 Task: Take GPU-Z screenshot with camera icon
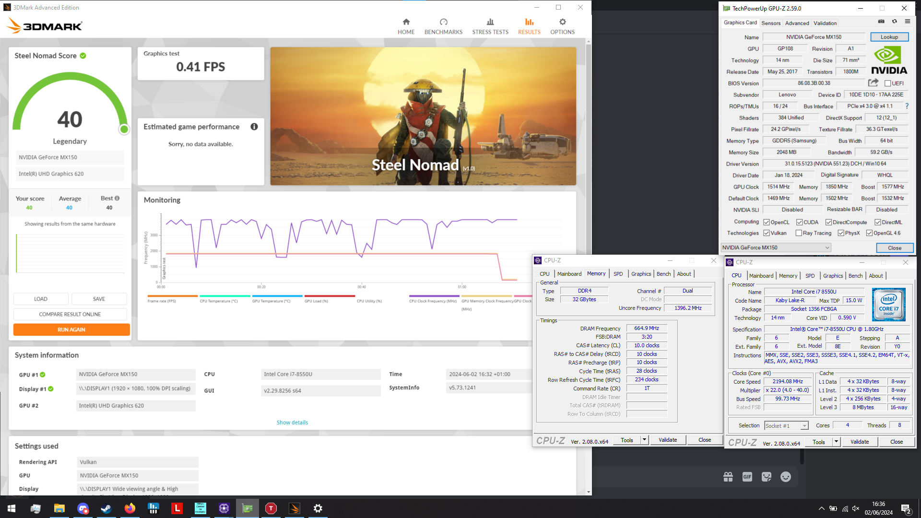click(x=881, y=22)
